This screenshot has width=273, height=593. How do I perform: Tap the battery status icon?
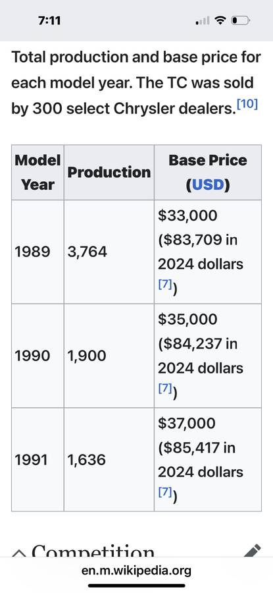[241, 20]
